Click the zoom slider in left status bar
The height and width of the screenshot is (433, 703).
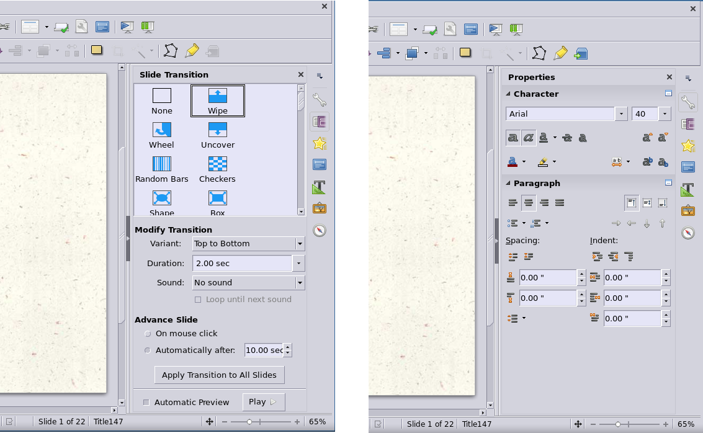[x=261, y=421]
